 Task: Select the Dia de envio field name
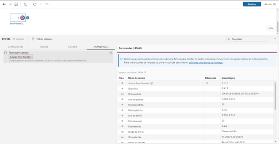135,126
